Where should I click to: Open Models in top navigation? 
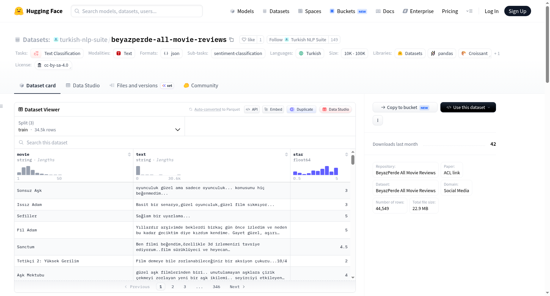pyautogui.click(x=242, y=11)
